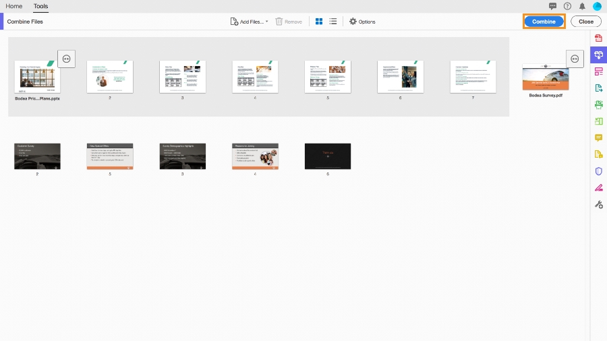Collapse the Bodea Pricing Plans pages
Viewport: 607px width, 341px height.
click(x=67, y=59)
